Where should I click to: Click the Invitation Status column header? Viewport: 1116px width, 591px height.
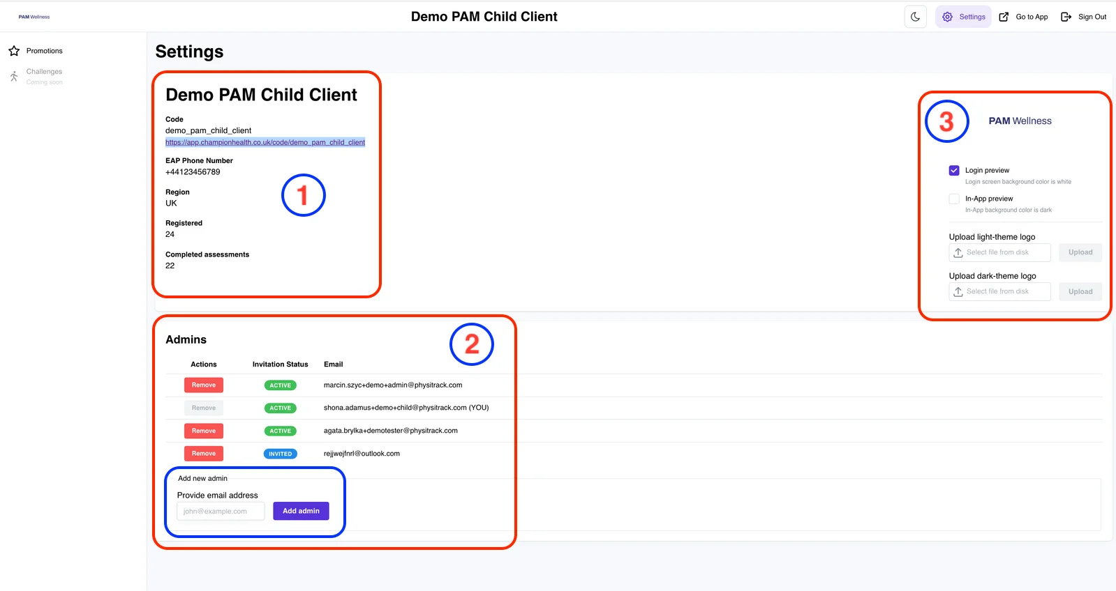coord(280,364)
